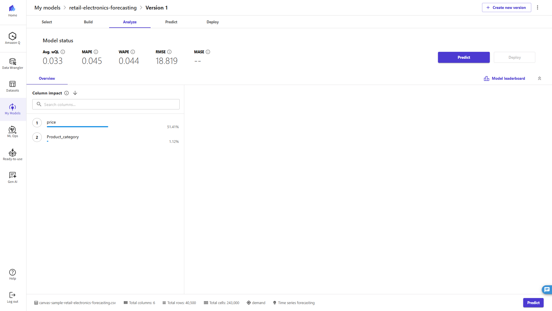The width and height of the screenshot is (552, 311).
Task: Open the Gen AI section
Action: tap(12, 177)
